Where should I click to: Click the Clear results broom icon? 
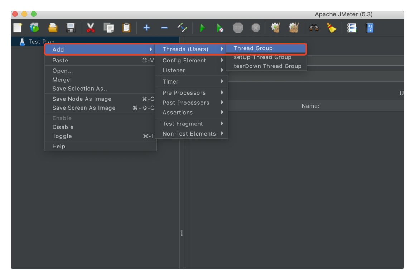(275, 28)
